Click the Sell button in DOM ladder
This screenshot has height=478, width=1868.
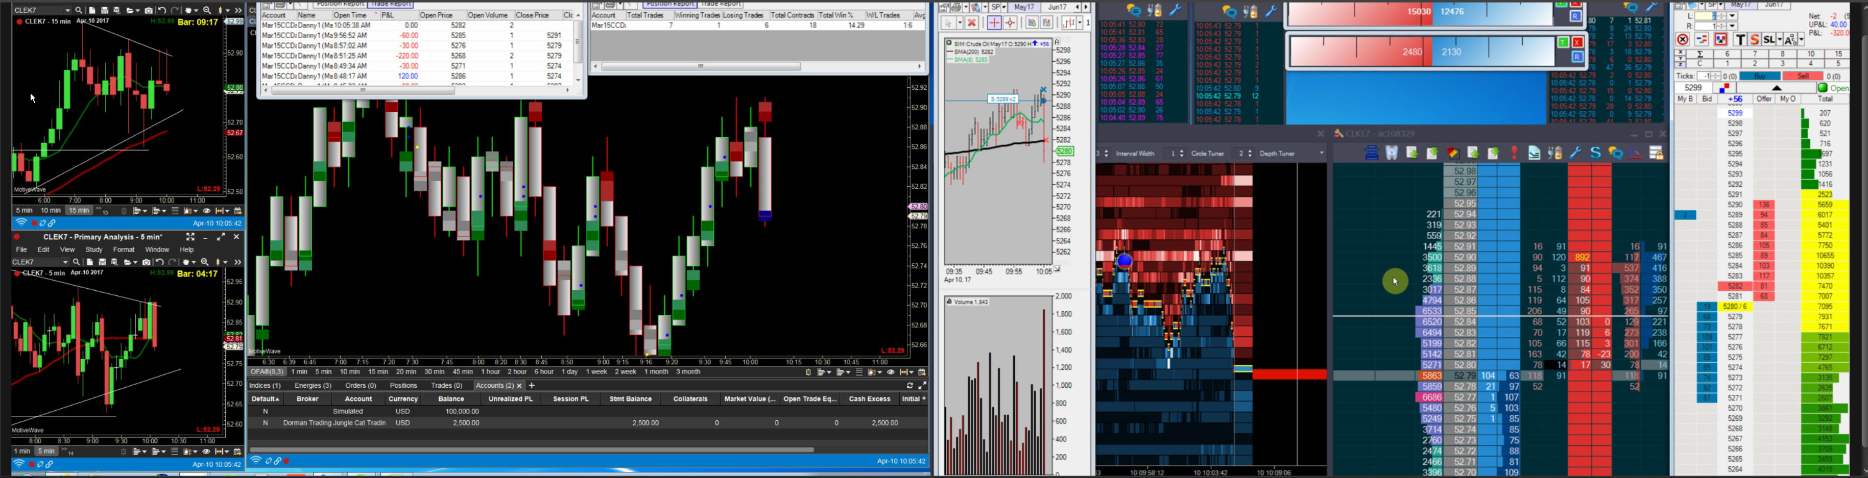coord(1803,76)
